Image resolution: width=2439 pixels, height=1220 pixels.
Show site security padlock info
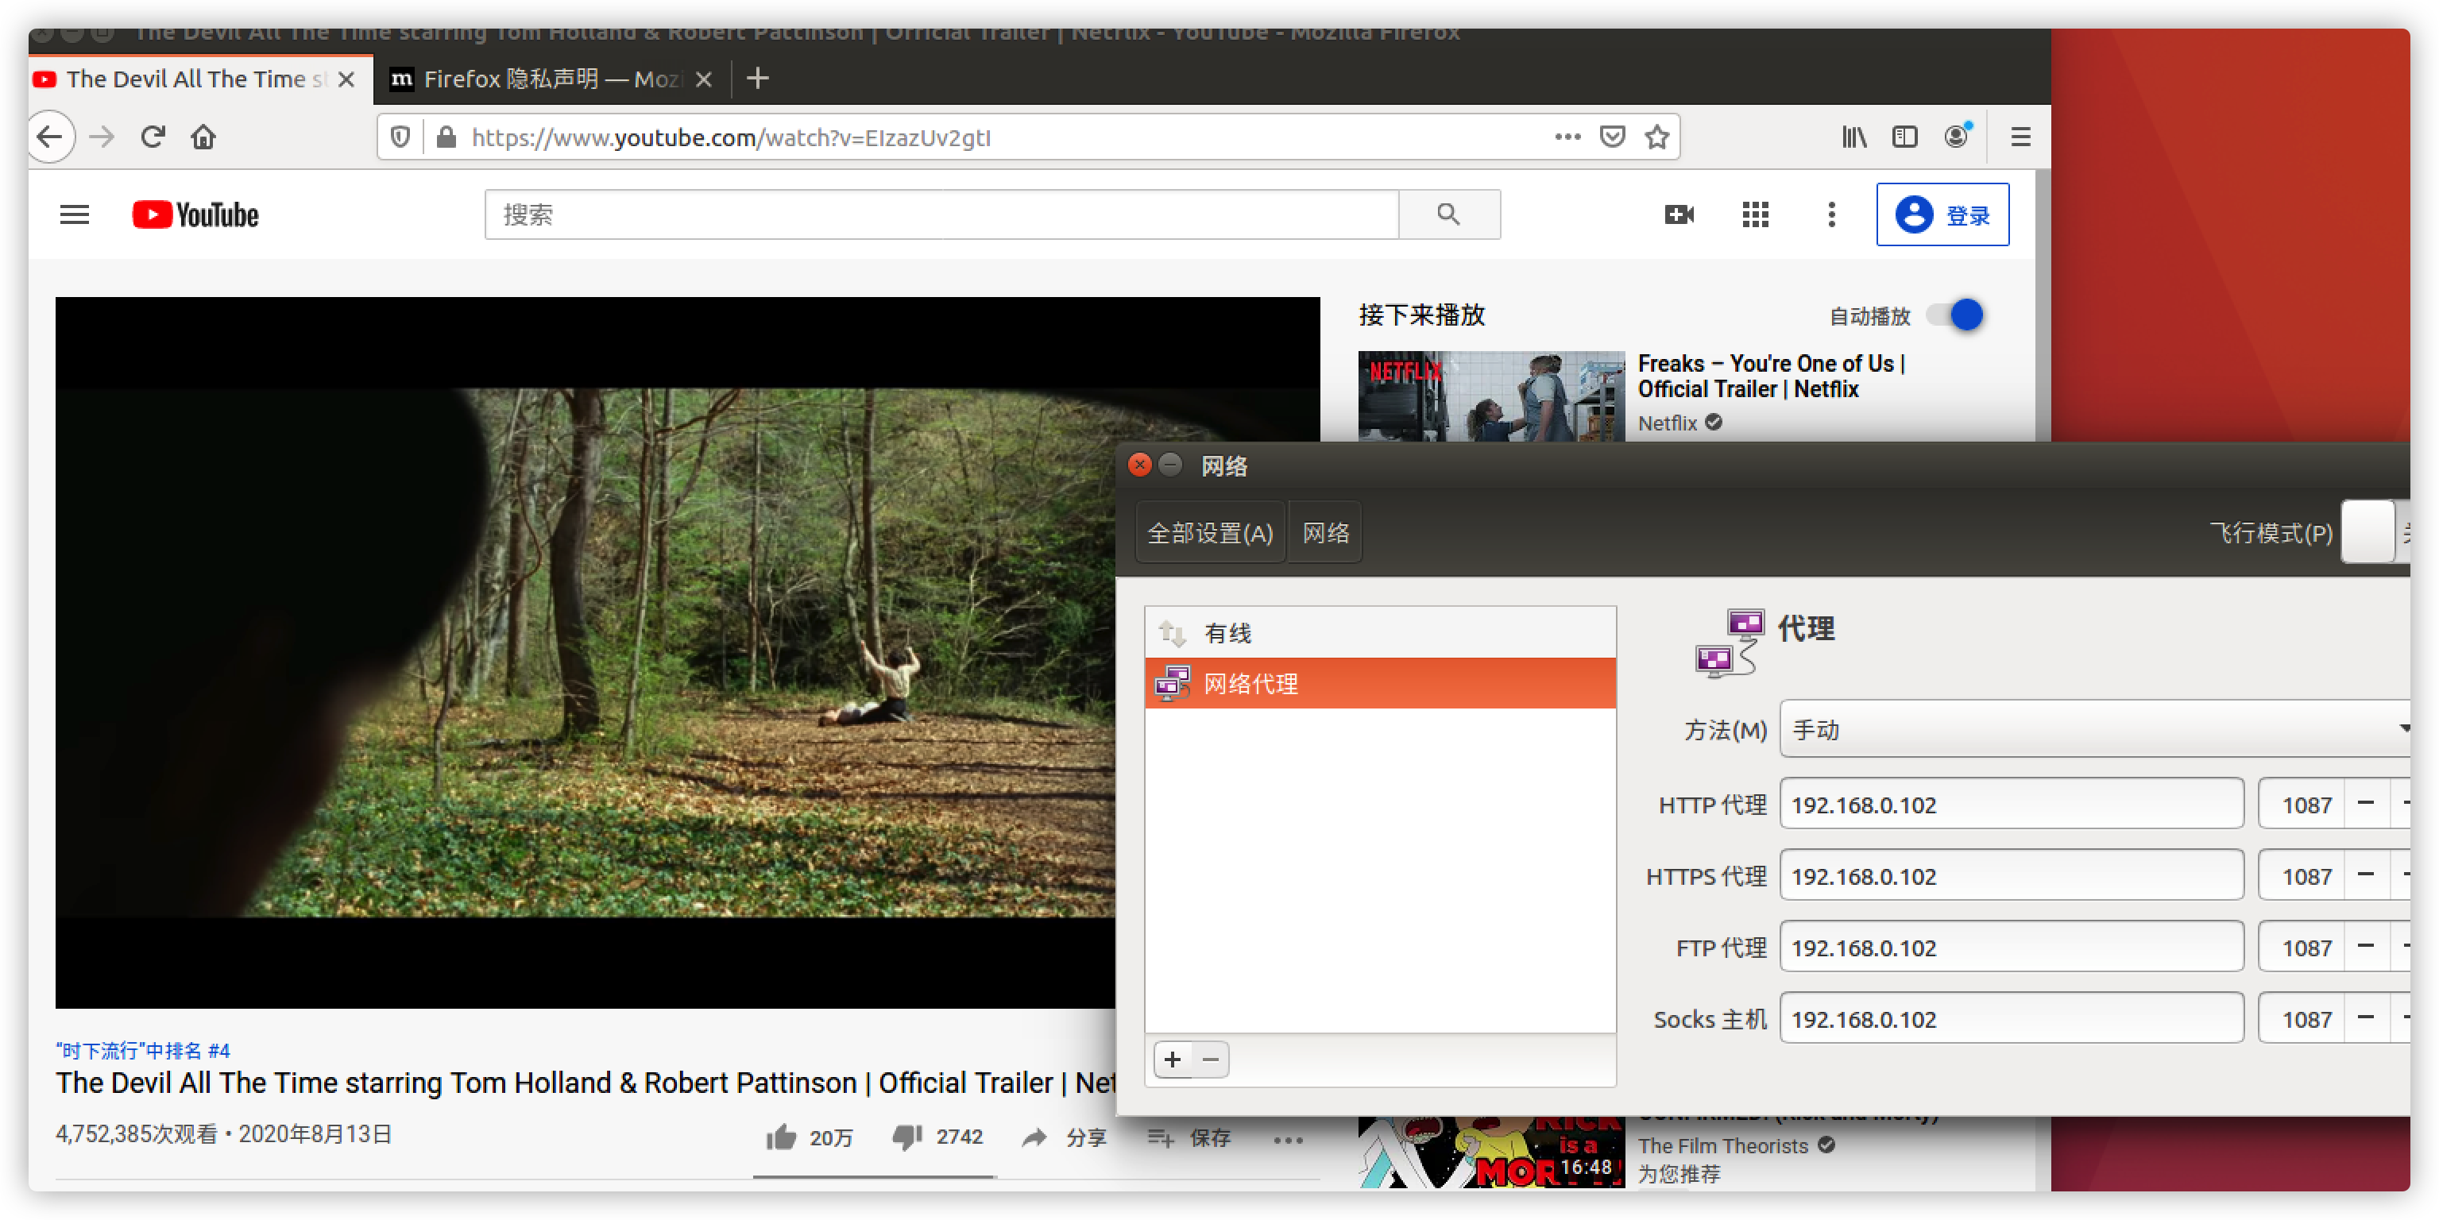point(447,137)
